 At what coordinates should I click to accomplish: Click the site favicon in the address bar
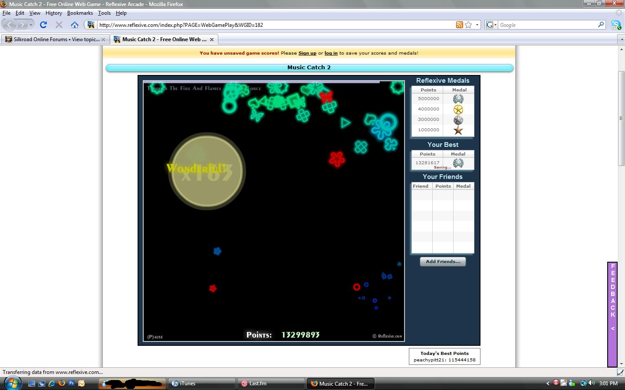[x=91, y=25]
